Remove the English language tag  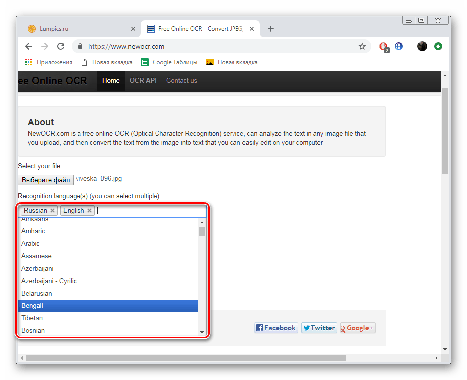[x=89, y=210]
